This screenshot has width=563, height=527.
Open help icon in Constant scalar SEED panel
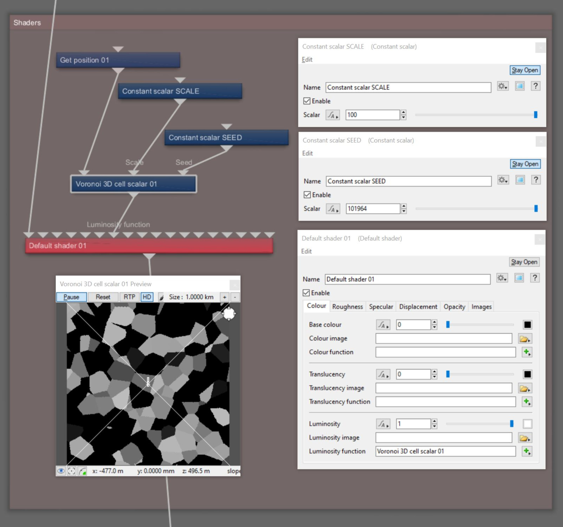coord(536,180)
